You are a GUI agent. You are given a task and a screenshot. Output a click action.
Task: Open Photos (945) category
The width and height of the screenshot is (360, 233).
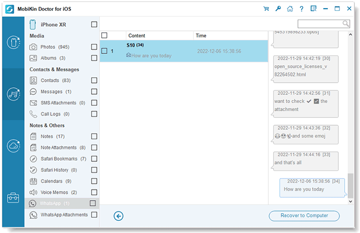55,47
